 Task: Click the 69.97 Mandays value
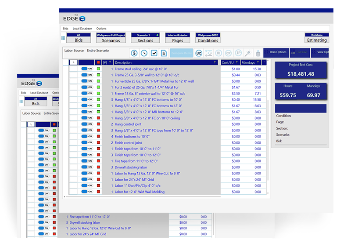coord(313,95)
